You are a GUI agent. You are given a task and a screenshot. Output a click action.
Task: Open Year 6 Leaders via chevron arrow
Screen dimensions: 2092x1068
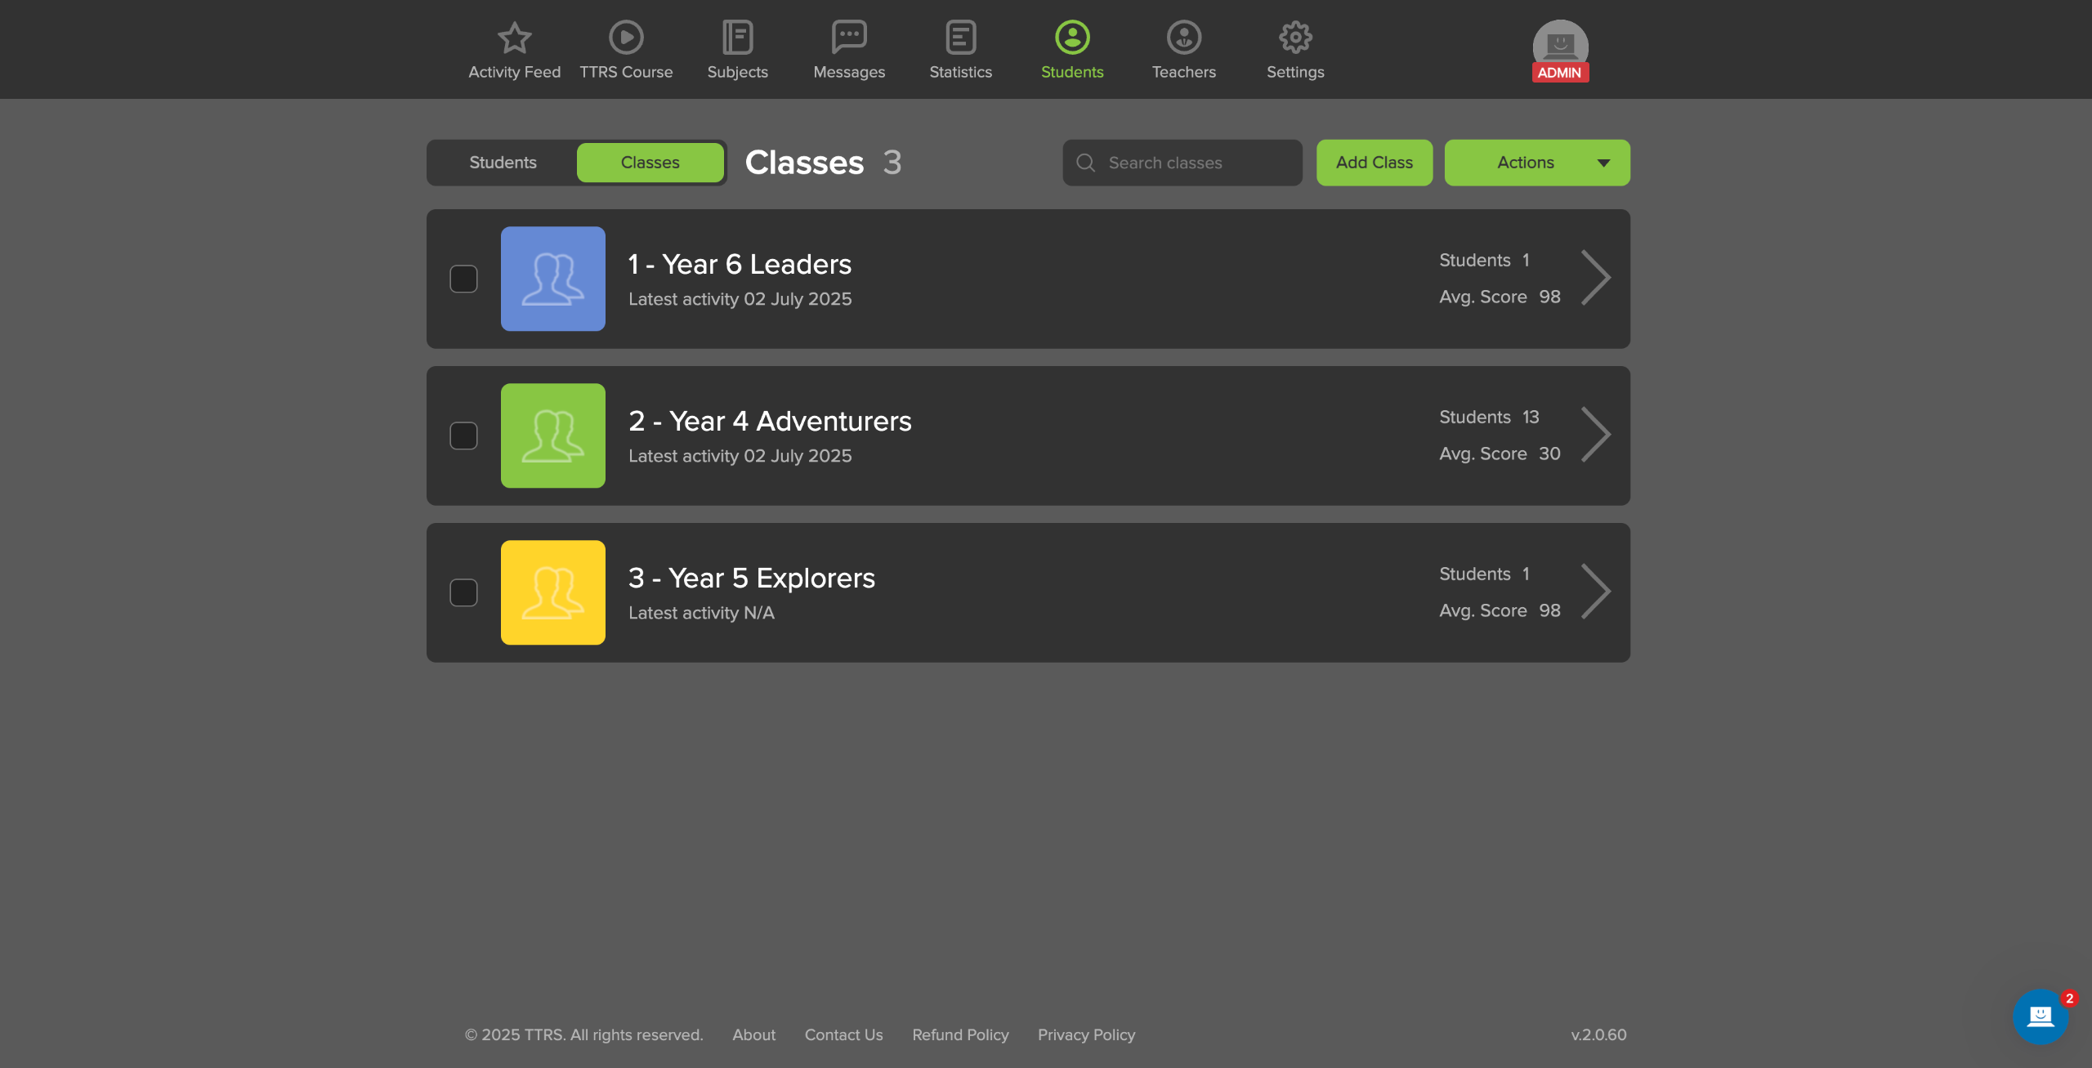pos(1594,278)
